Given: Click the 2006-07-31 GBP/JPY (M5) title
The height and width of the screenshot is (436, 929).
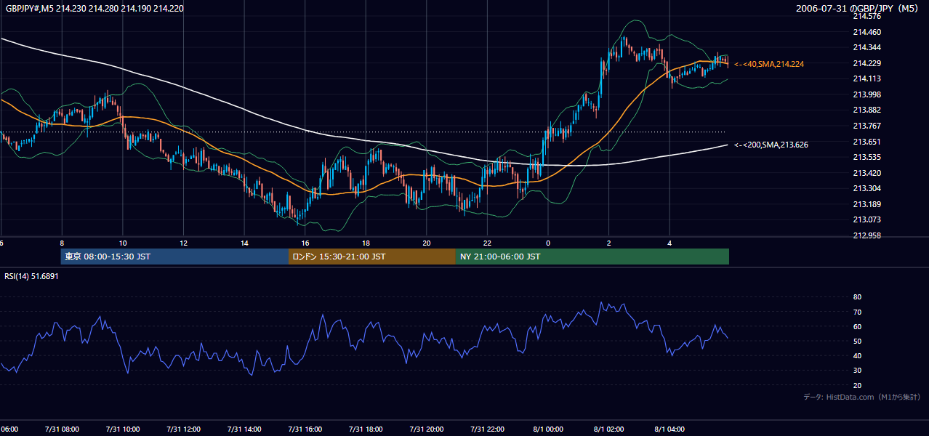Looking at the screenshot, I should [x=858, y=8].
